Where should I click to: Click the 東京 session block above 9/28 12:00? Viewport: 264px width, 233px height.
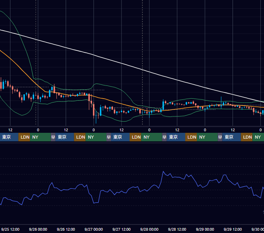pyautogui.click(x=176, y=137)
